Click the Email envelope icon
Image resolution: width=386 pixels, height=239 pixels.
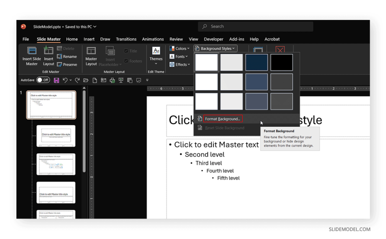pyautogui.click(x=103, y=80)
